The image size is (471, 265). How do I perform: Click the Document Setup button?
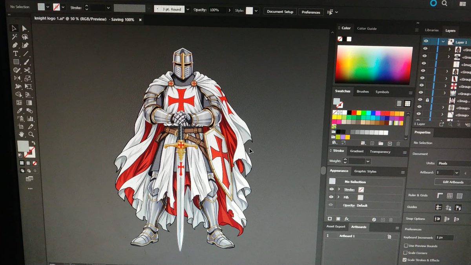(x=280, y=11)
